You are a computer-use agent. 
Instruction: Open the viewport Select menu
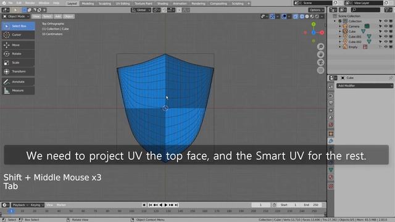pos(47,17)
